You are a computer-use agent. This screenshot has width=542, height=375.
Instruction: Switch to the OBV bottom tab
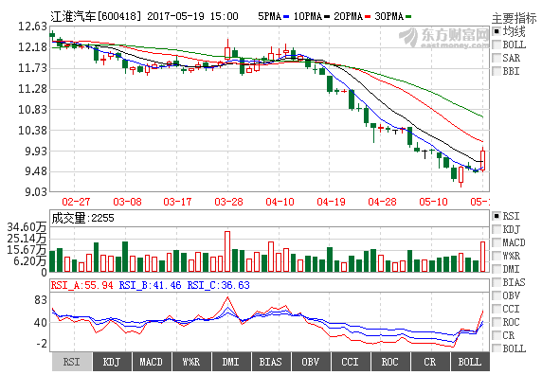pyautogui.click(x=311, y=362)
